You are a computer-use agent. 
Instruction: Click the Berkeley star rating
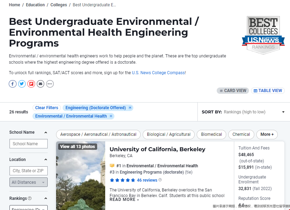(x=122, y=180)
